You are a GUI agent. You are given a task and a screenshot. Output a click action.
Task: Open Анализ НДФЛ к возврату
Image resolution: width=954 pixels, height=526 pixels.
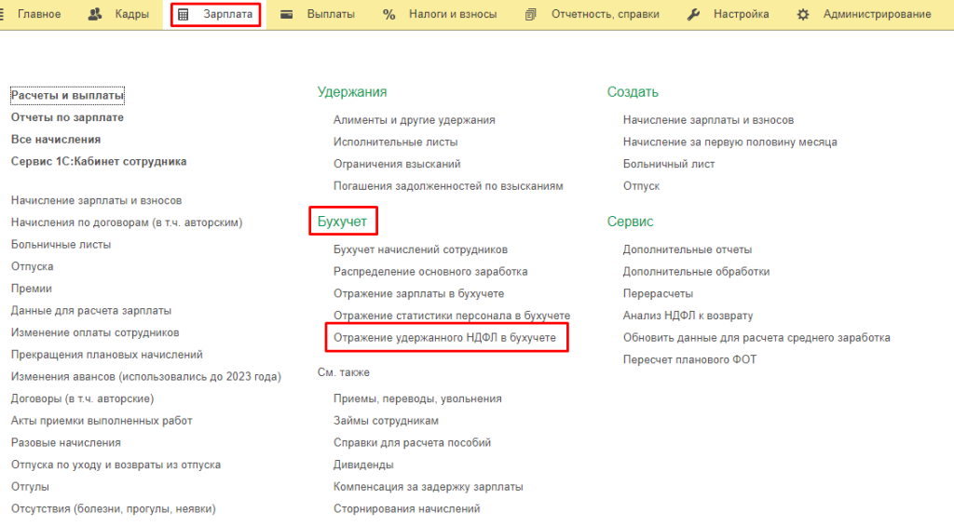pos(688,316)
